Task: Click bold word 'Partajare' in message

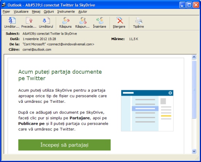Action: point(80,118)
